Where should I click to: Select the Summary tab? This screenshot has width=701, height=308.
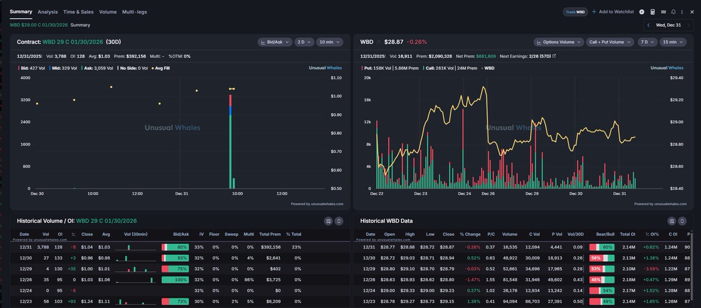coord(21,12)
